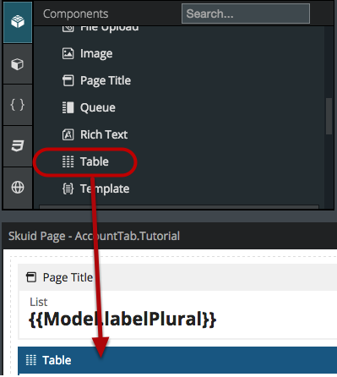Select the Queue component label
Screen dimensions: 337x377
click(x=98, y=107)
